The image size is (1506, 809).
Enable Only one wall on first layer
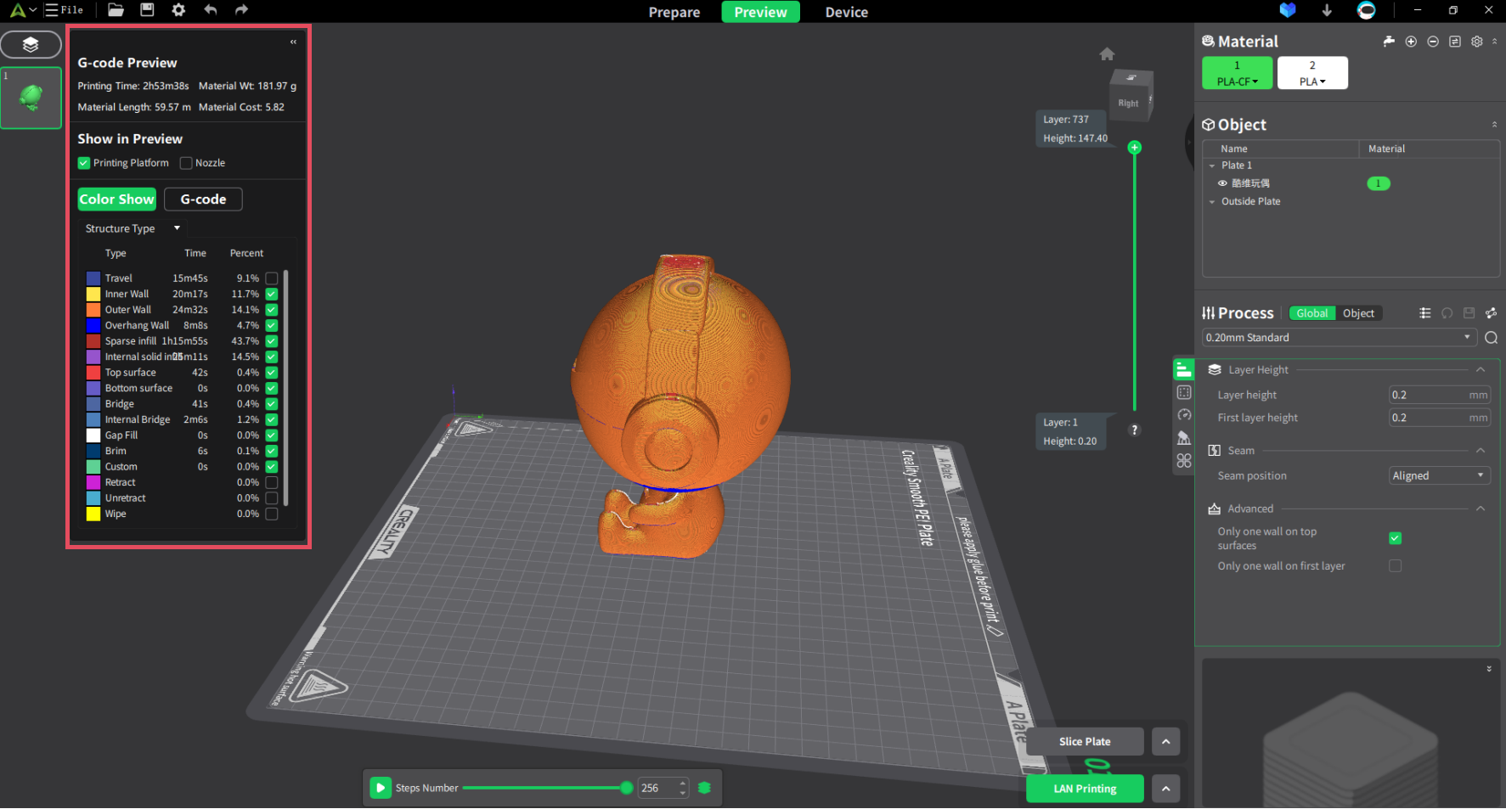pos(1395,565)
